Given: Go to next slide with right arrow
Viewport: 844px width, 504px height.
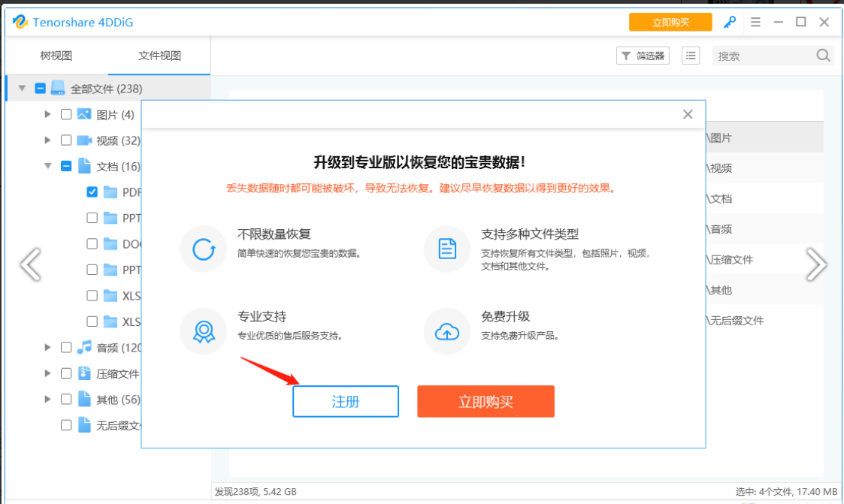Looking at the screenshot, I should point(815,264).
